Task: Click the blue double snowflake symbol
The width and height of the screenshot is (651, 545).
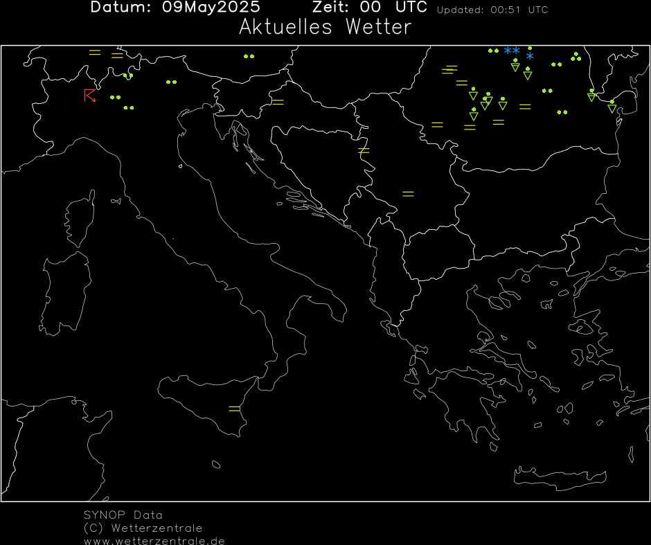Action: [512, 51]
